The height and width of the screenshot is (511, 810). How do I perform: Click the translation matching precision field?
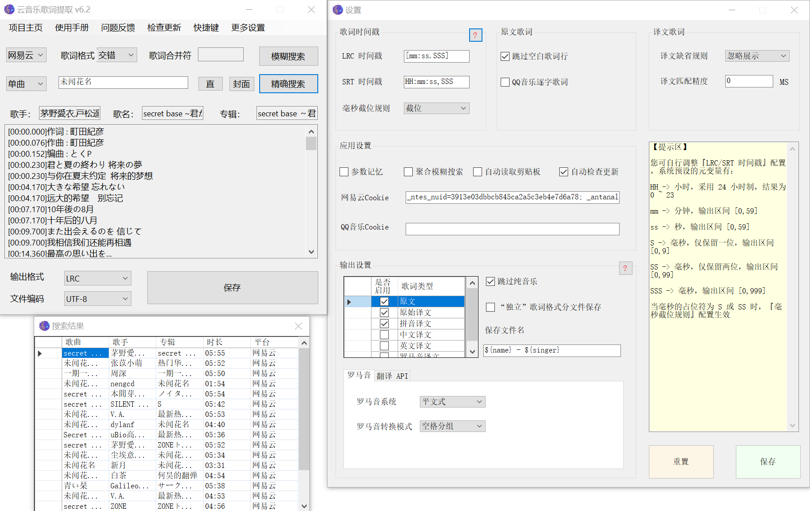tap(749, 81)
